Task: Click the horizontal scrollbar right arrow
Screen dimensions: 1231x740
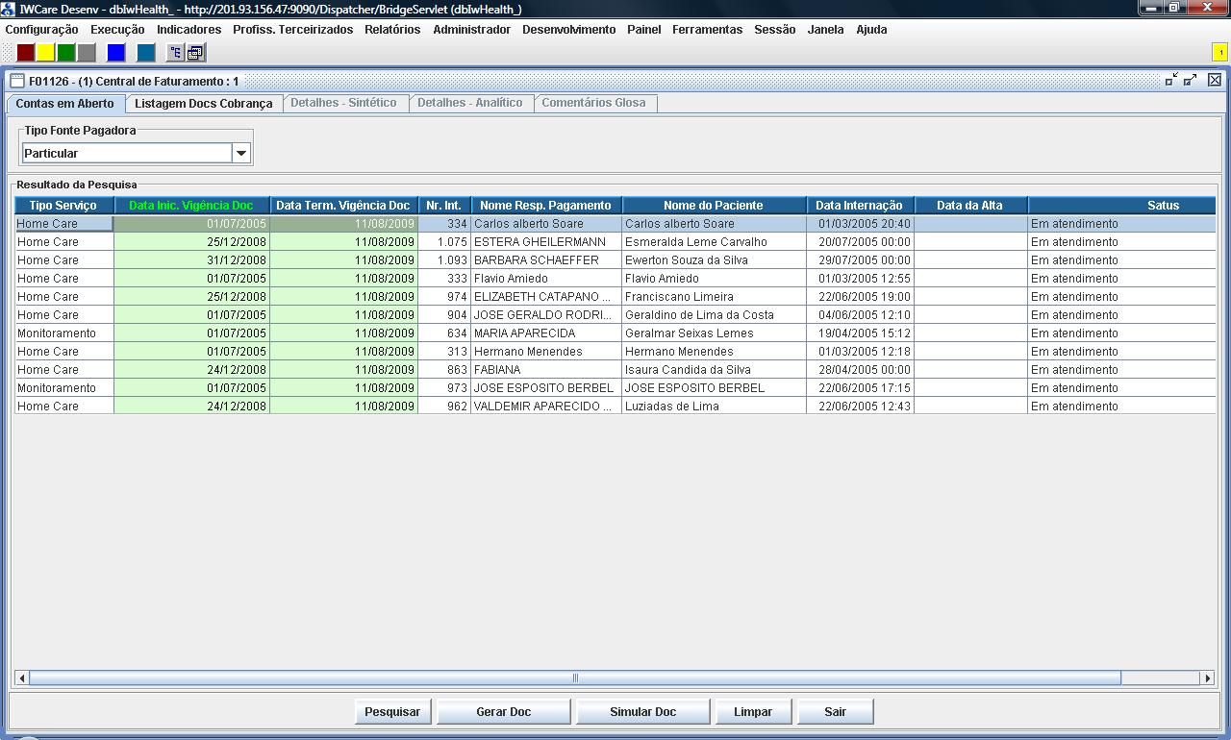Action: coord(1208,678)
